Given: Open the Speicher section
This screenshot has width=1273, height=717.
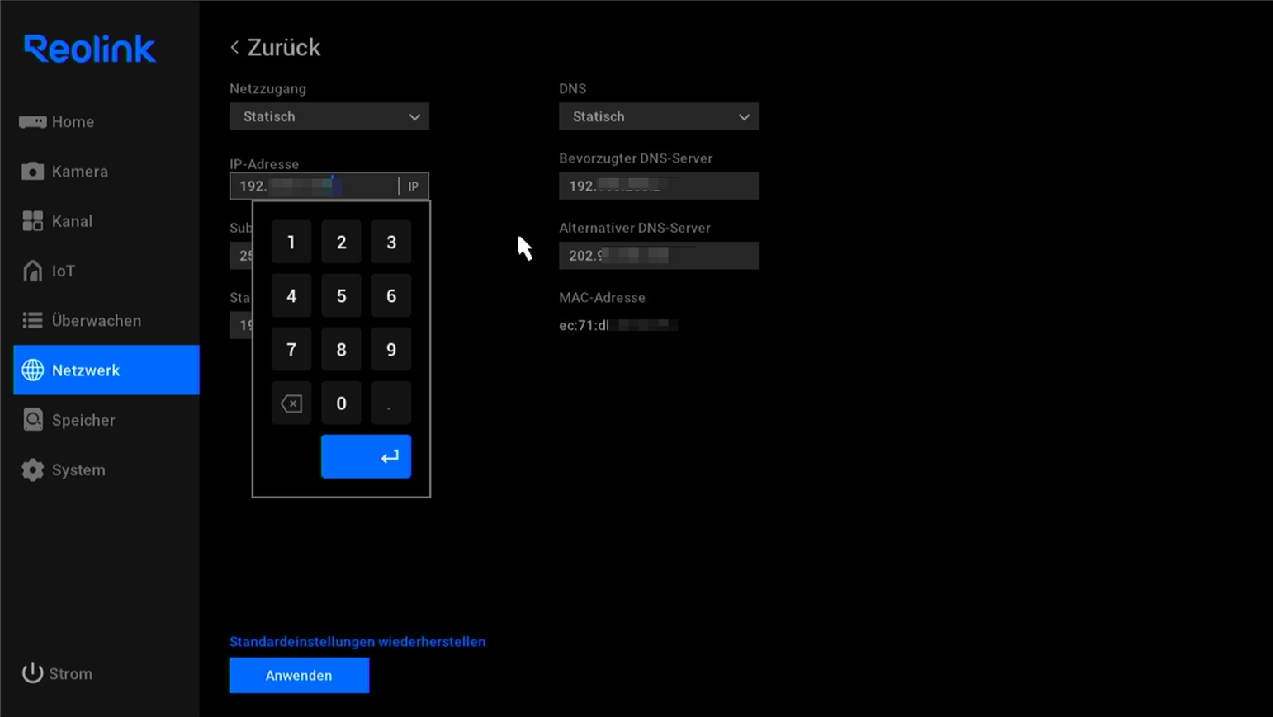Looking at the screenshot, I should click(106, 420).
